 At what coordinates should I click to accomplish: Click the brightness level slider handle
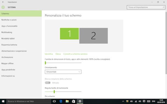click(54, 91)
